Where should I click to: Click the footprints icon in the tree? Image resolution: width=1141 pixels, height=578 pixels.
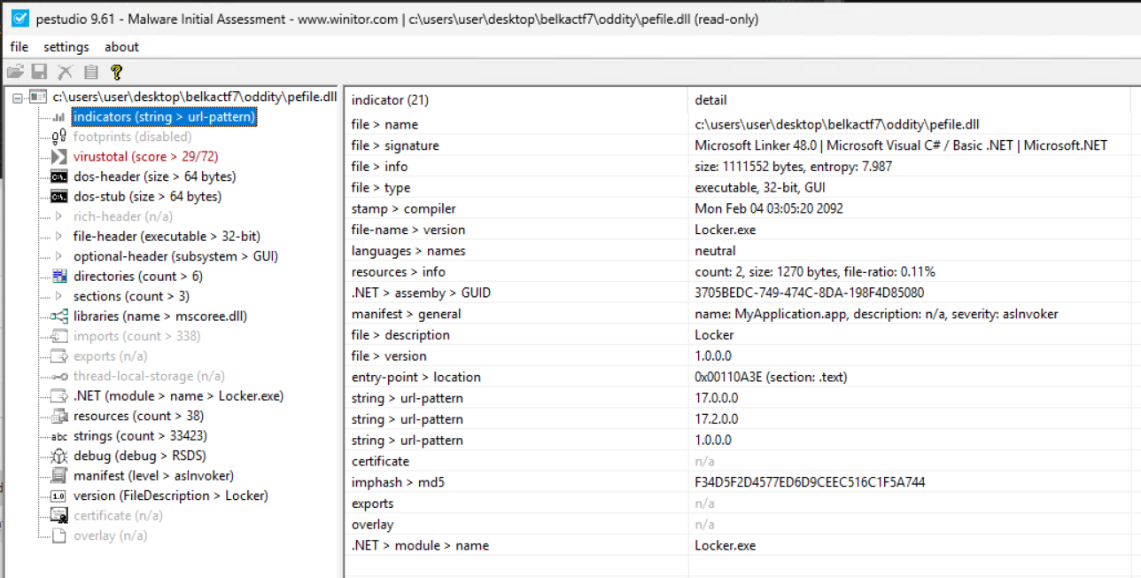coord(58,137)
